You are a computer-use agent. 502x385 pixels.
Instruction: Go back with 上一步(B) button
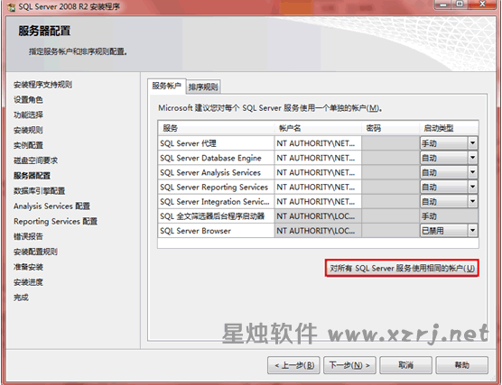pyautogui.click(x=293, y=365)
